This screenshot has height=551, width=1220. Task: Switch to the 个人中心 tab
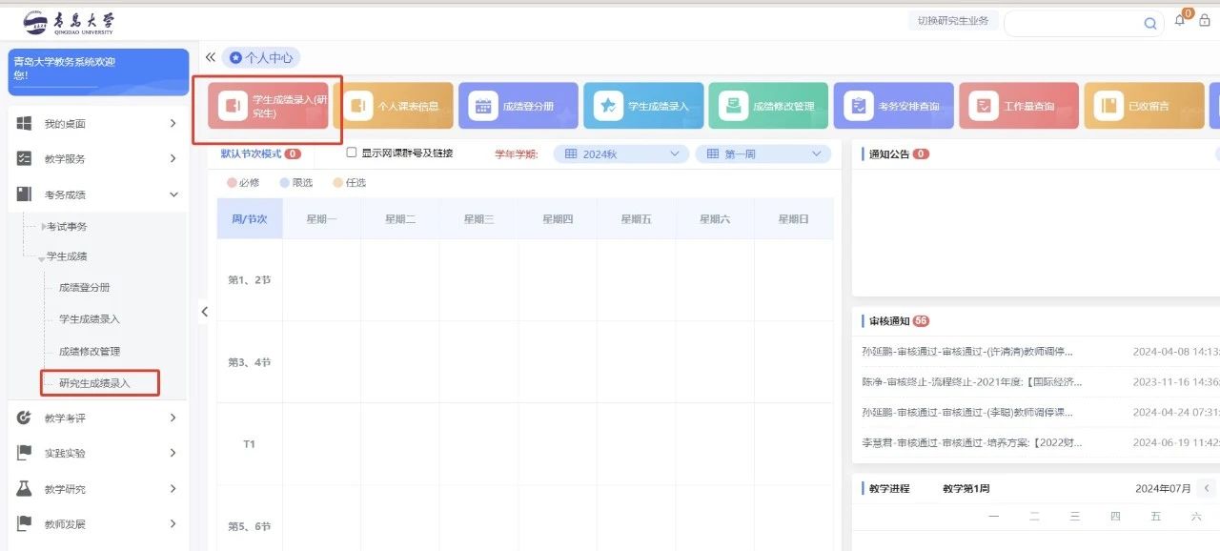coord(261,57)
